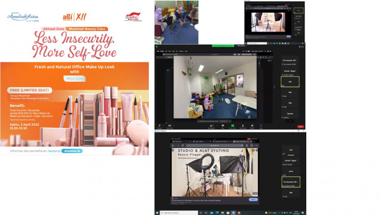Click the blue button below studio webpage

click(254, 199)
